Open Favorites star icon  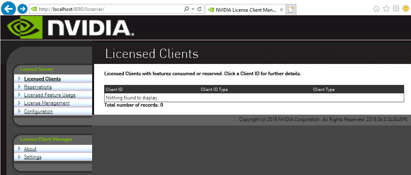click(x=386, y=8)
